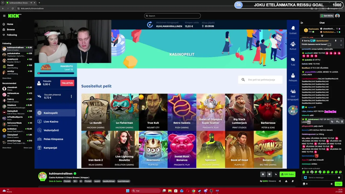
Task: Click the Kick search field
Action: [172, 16]
